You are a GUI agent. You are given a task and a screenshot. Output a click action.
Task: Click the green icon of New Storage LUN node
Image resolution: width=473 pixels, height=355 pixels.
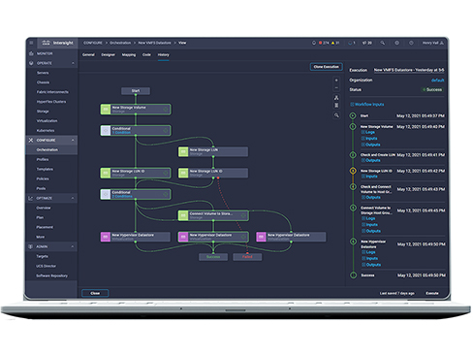tap(183, 151)
